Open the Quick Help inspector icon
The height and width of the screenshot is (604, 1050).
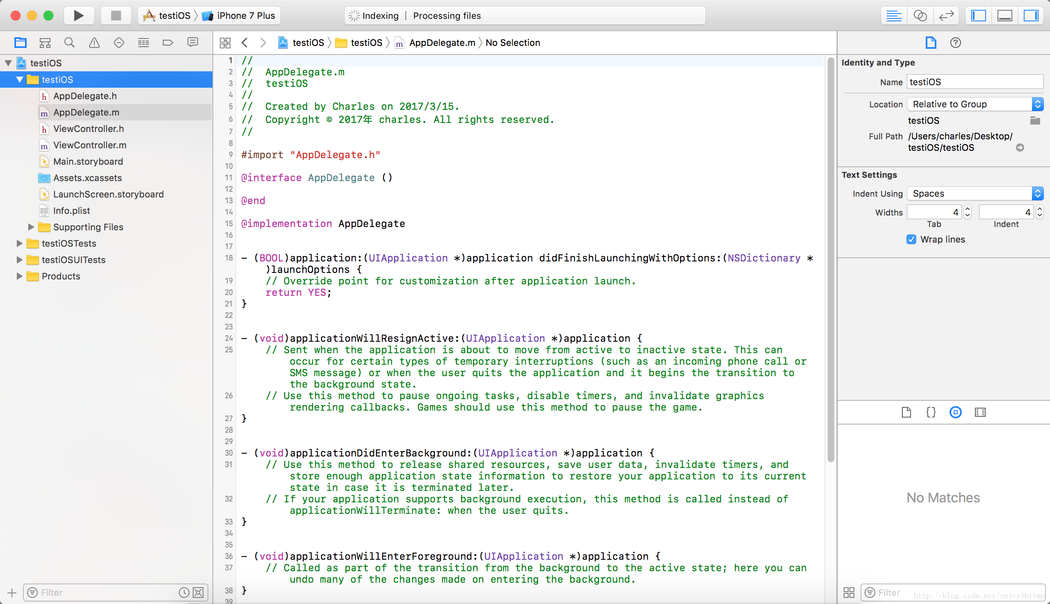955,42
